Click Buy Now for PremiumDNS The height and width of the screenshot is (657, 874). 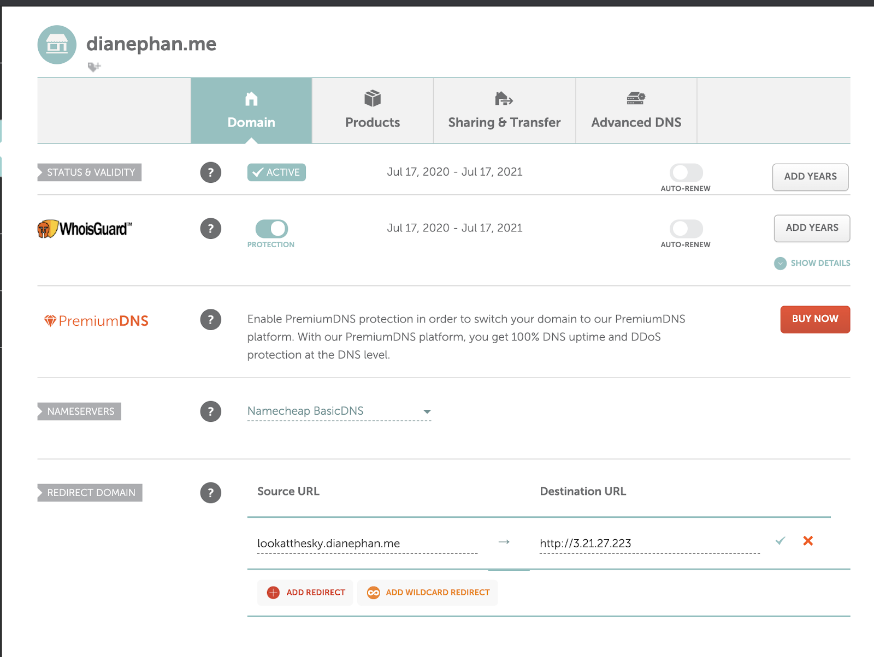point(815,319)
